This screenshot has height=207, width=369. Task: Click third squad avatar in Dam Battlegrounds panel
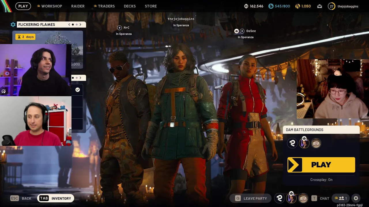click(x=316, y=143)
